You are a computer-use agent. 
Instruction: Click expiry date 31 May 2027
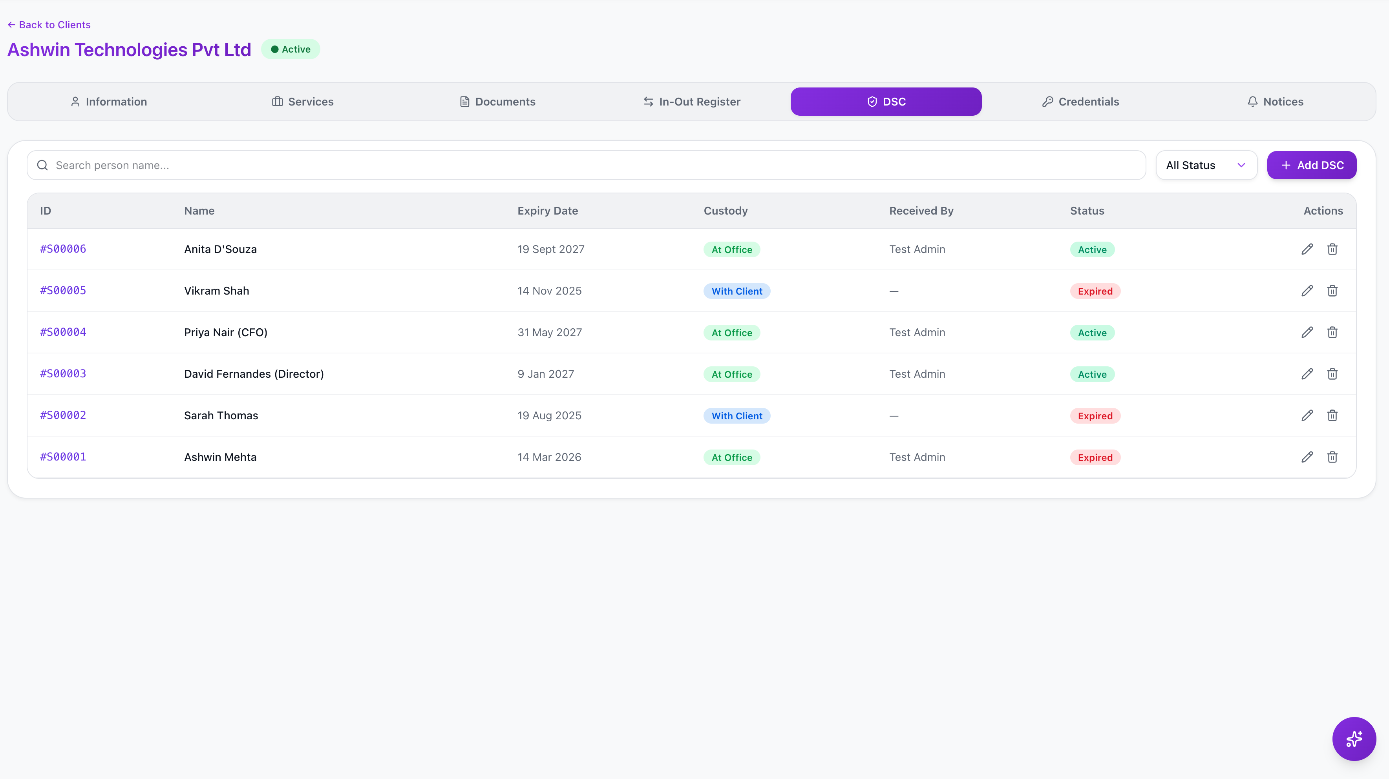click(550, 332)
